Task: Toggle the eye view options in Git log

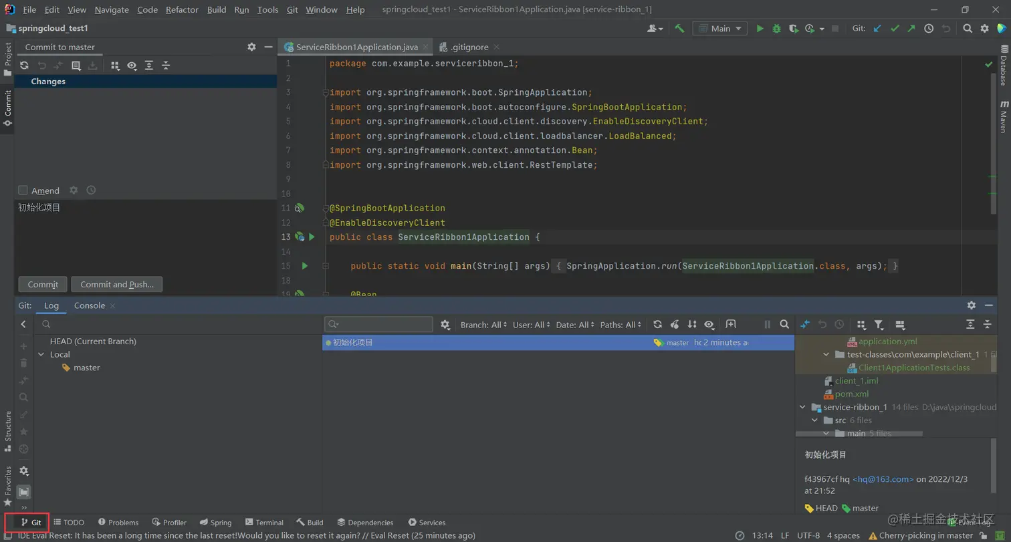Action: point(709,325)
